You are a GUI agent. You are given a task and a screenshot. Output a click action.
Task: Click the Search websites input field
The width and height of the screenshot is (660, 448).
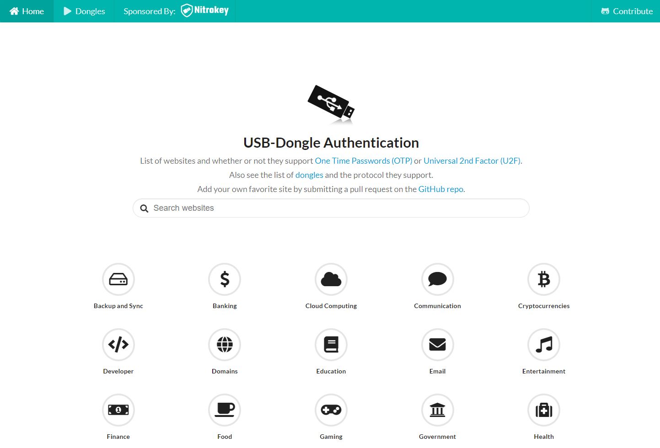pyautogui.click(x=331, y=208)
